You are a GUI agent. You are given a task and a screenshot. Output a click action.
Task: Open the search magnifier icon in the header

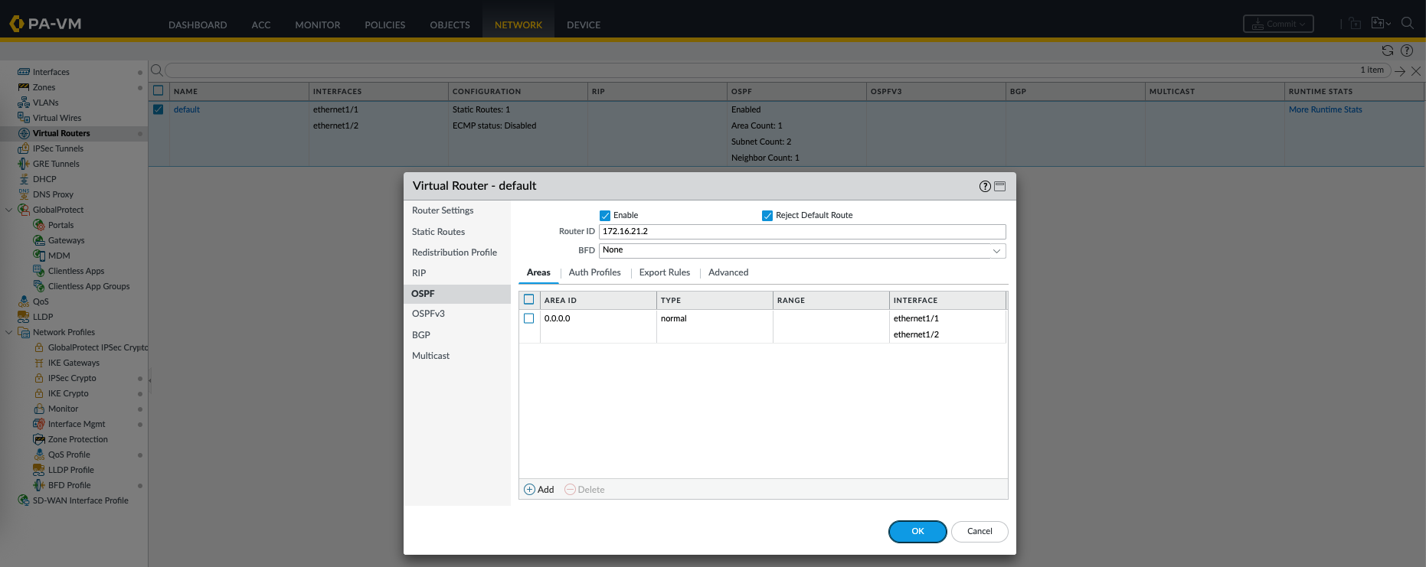pyautogui.click(x=1407, y=24)
